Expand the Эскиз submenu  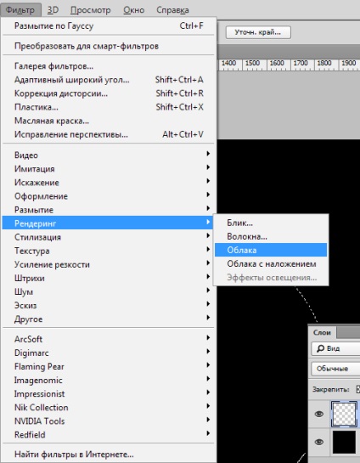tap(109, 305)
